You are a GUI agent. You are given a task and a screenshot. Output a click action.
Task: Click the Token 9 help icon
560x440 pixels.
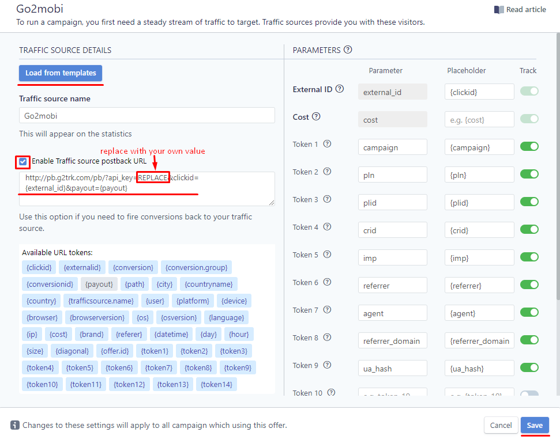tap(327, 365)
